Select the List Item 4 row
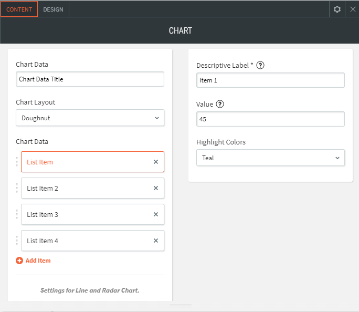 coord(84,241)
